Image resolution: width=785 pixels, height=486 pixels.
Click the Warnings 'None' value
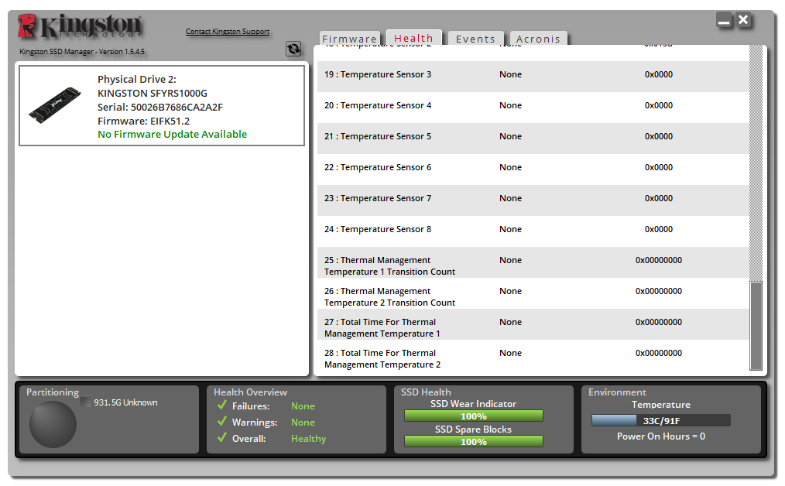303,423
